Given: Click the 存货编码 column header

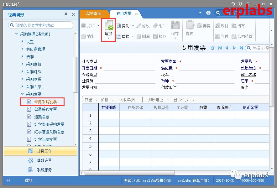Looking at the screenshot, I should pos(109,107).
